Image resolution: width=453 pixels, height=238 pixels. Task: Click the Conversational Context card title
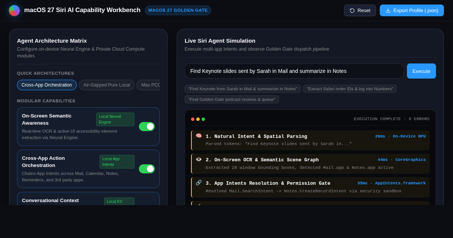click(50, 201)
